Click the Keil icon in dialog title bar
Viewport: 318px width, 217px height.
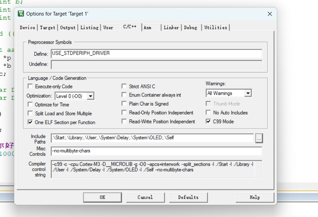pos(21,14)
